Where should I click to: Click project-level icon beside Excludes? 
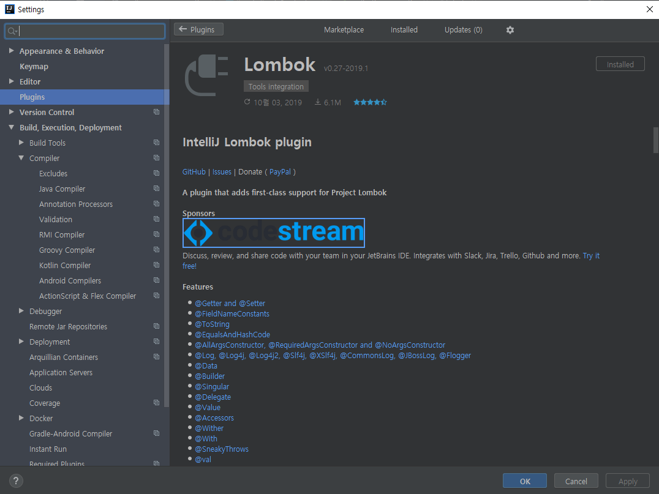[x=156, y=173]
